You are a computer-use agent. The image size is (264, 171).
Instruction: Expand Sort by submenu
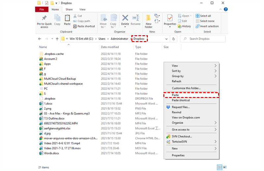pyautogui.click(x=191, y=71)
